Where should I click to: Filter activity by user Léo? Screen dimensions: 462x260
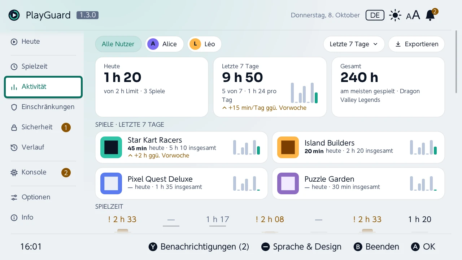point(204,44)
